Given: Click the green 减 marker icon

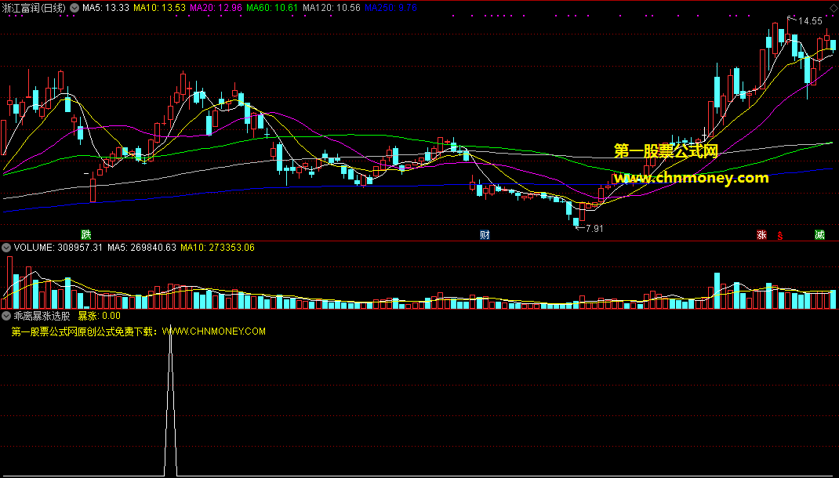Looking at the screenshot, I should 819,234.
